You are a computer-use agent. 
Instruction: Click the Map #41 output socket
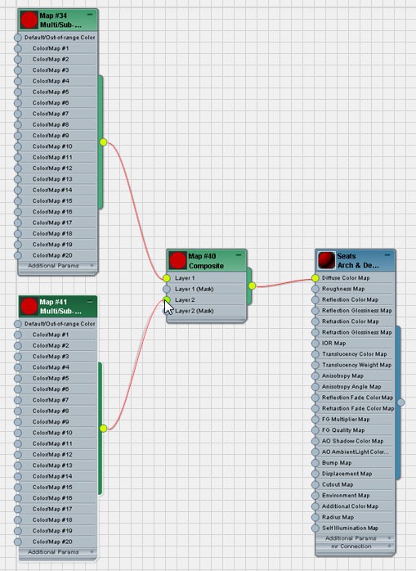tap(103, 429)
